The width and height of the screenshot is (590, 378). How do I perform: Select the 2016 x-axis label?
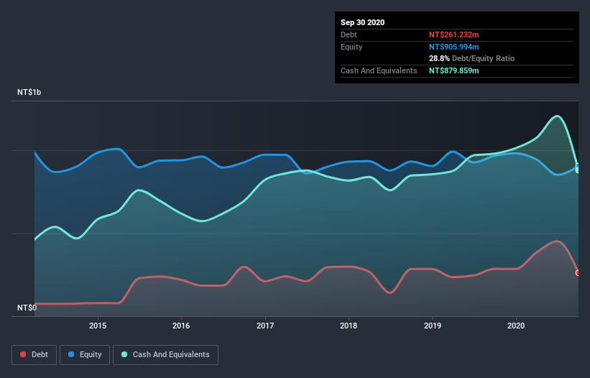(181, 326)
